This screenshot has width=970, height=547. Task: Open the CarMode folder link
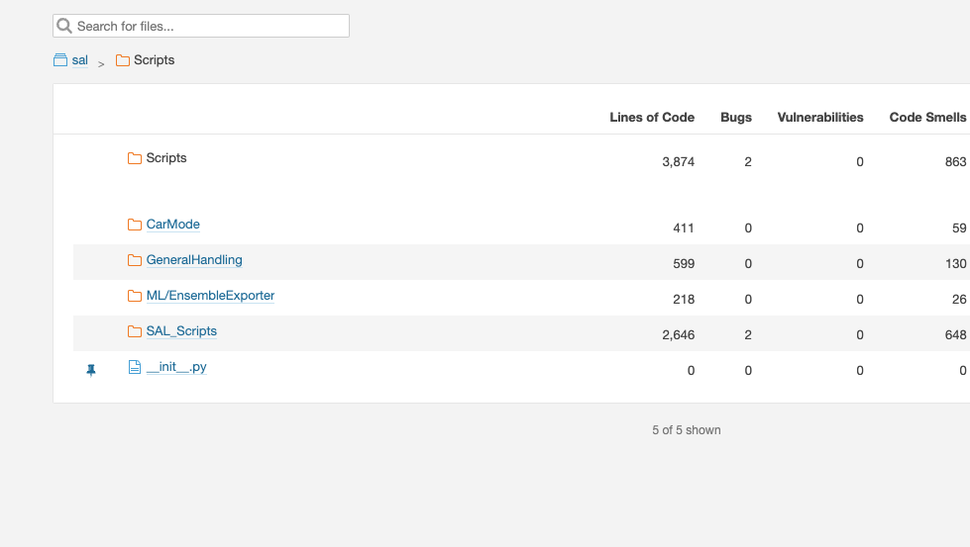point(173,225)
